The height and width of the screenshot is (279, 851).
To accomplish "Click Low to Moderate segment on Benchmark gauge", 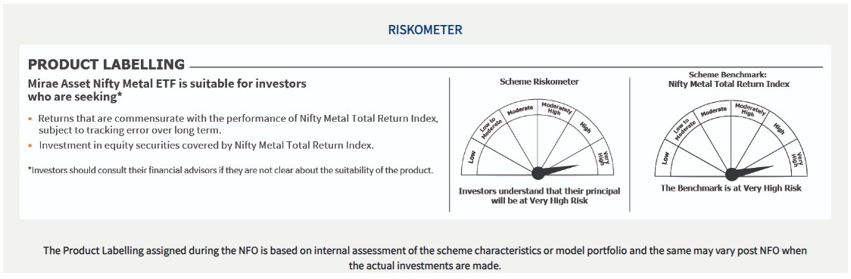I will click(x=683, y=130).
